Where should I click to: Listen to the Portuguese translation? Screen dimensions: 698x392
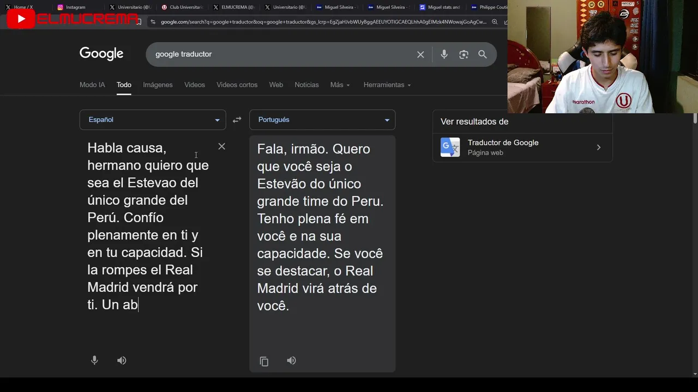pyautogui.click(x=291, y=360)
